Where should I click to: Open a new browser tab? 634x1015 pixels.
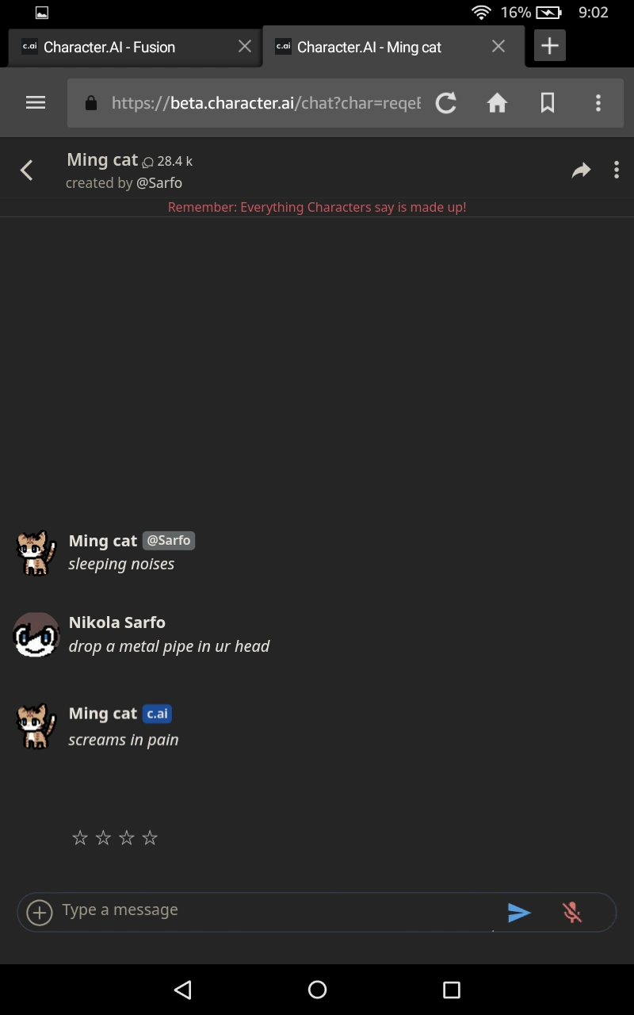pyautogui.click(x=549, y=46)
